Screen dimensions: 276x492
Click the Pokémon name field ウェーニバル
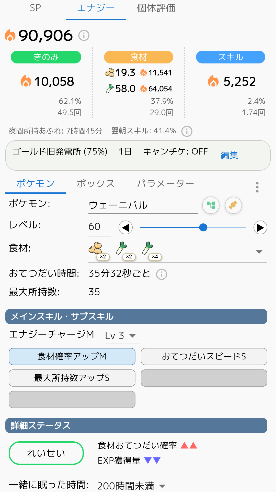point(143,205)
